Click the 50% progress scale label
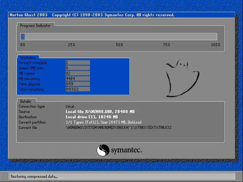This screenshot has width=243, height=182. pos(119,45)
